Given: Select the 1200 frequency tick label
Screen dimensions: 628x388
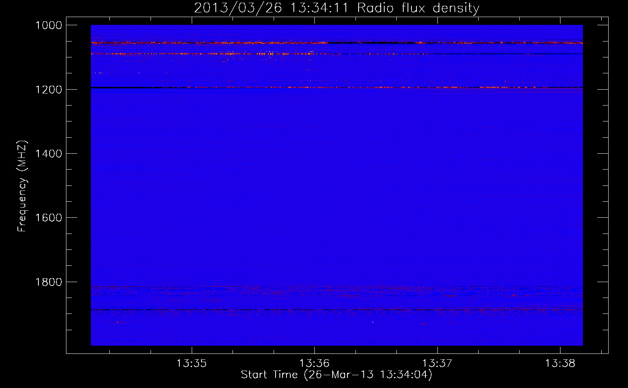Looking at the screenshot, I should (x=49, y=90).
